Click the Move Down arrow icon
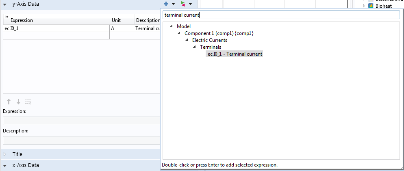 point(18,102)
